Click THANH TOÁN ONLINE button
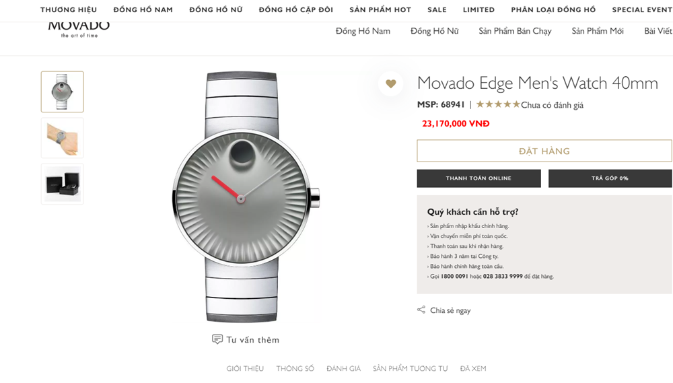This screenshot has height=383, width=673. 479,178
